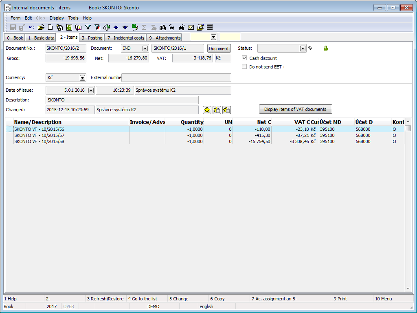
Task: Click the envelope mail icon
Action: click(x=191, y=27)
